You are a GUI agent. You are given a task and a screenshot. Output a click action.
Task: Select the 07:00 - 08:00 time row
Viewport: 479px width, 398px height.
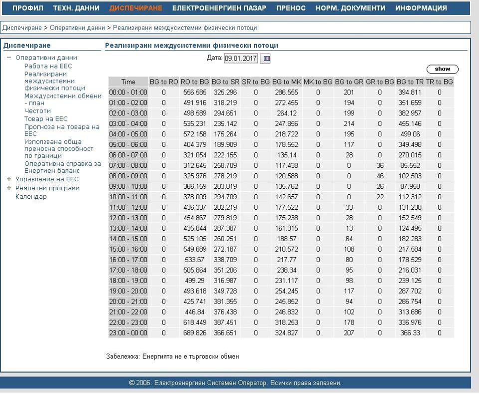128,165
